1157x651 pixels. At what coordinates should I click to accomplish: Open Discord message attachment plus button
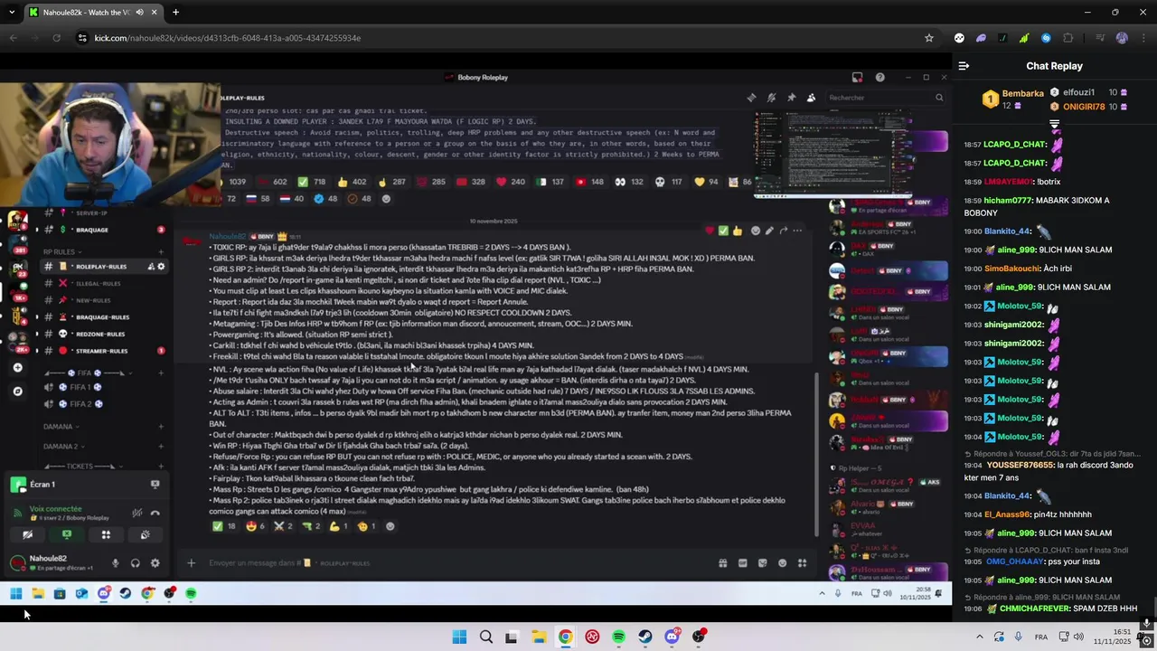pos(191,563)
